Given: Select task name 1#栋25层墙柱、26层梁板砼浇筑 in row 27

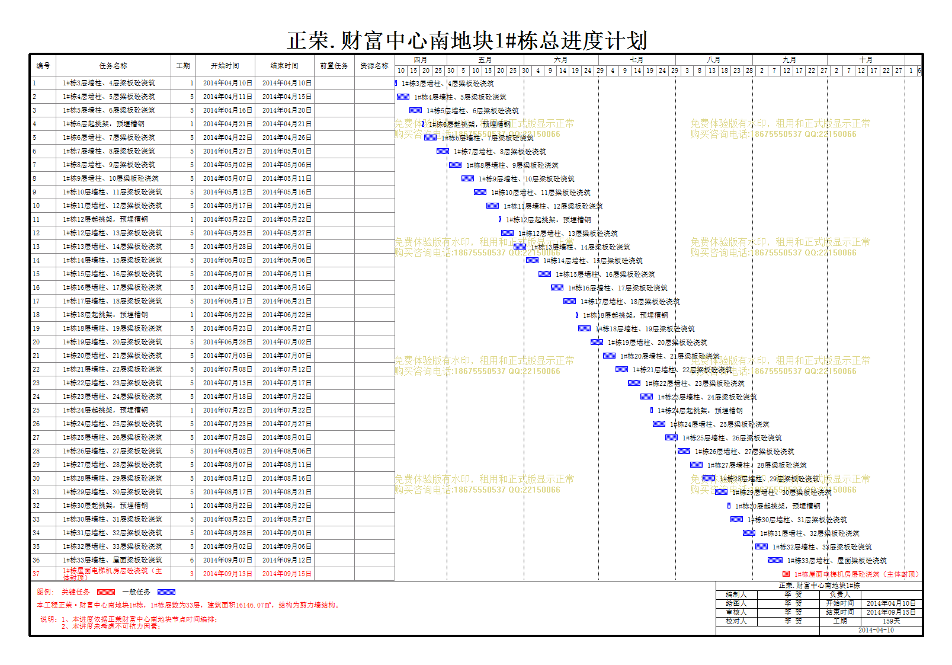Looking at the screenshot, I should (x=113, y=437).
